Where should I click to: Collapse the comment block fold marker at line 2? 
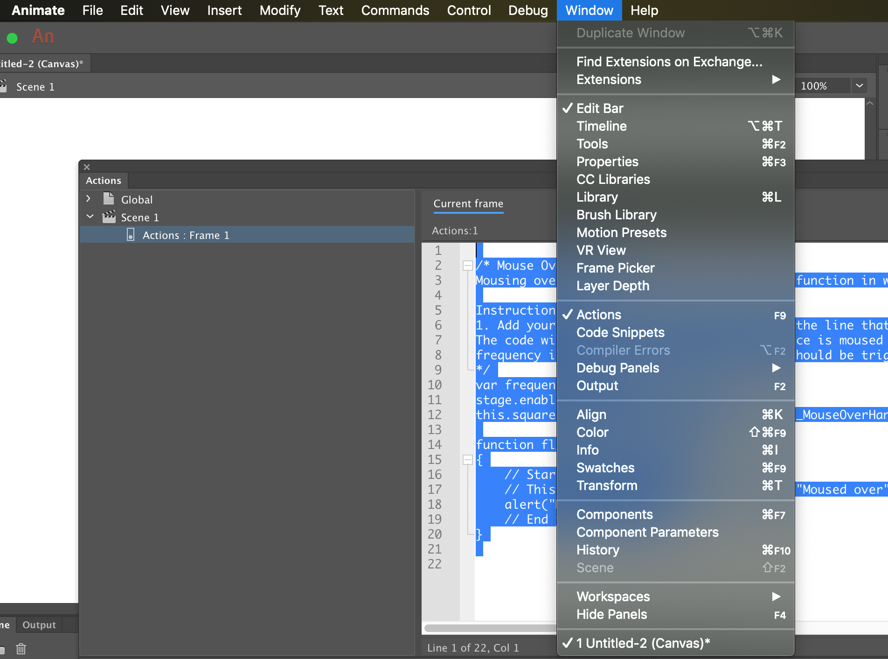[x=467, y=266]
